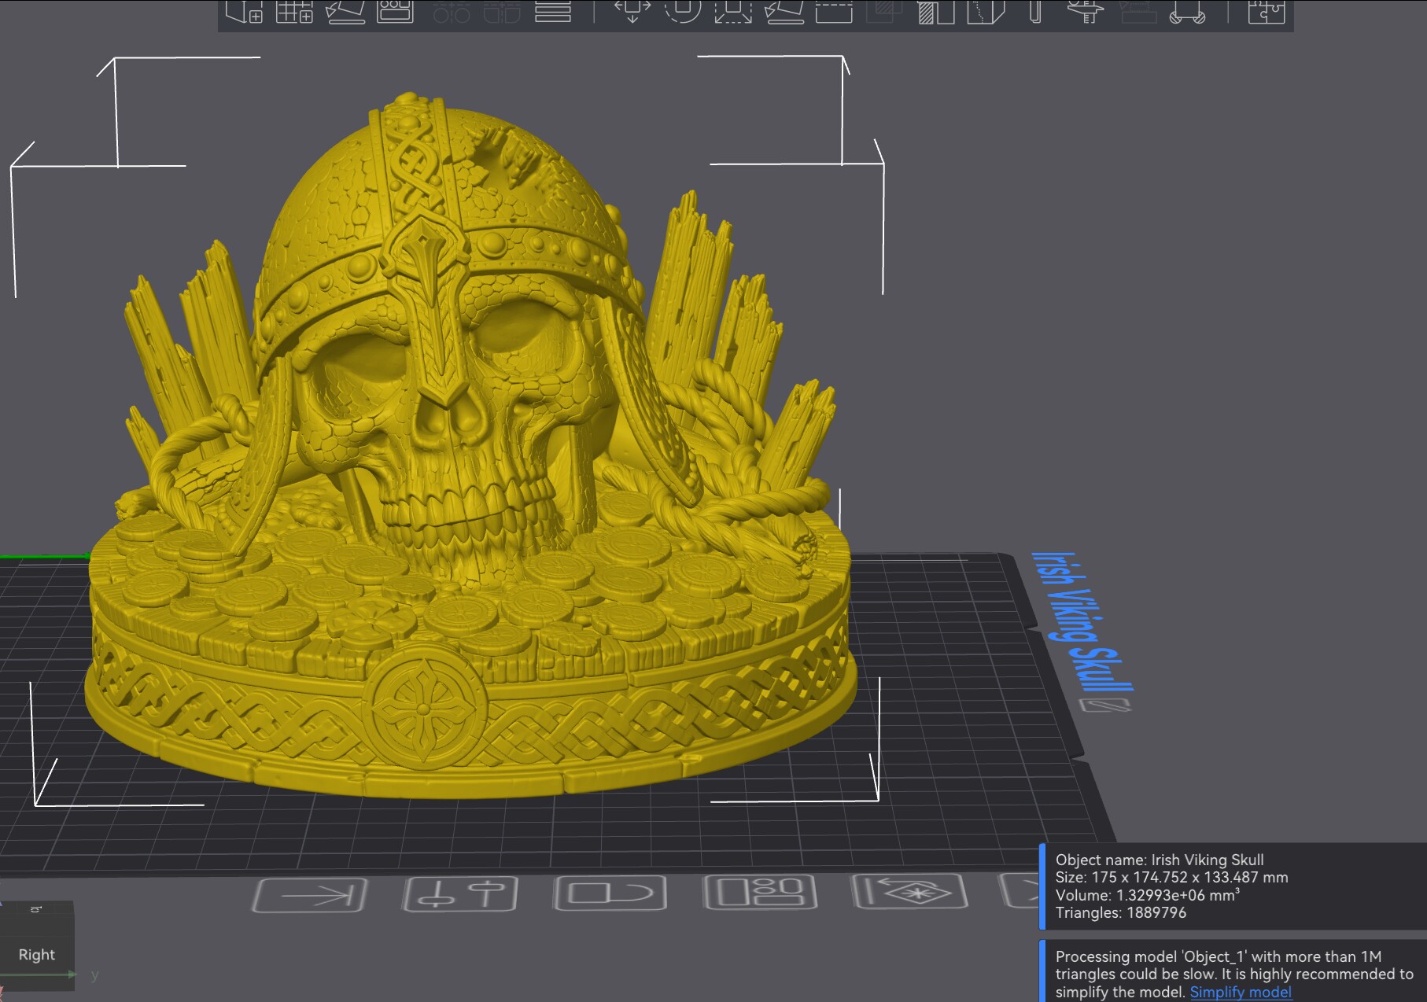Image resolution: width=1427 pixels, height=1002 pixels.
Task: Toggle the plate lock icon
Action: point(610,893)
